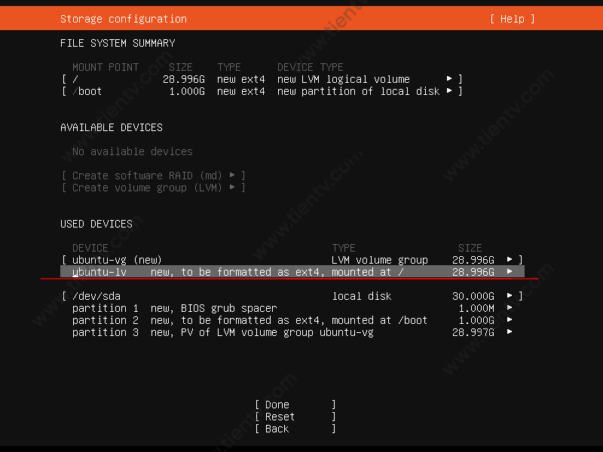Expand the /dev/sda local disk menu

[x=510, y=295]
